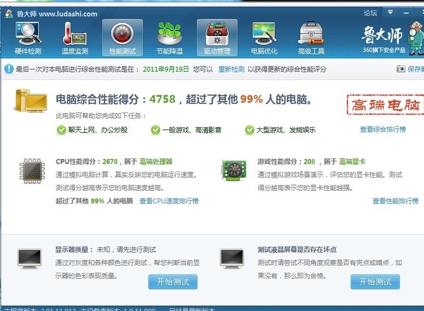This screenshot has height=311, width=424.
Task: Click the yellow computer overall score icon
Action: pyautogui.click(x=31, y=100)
